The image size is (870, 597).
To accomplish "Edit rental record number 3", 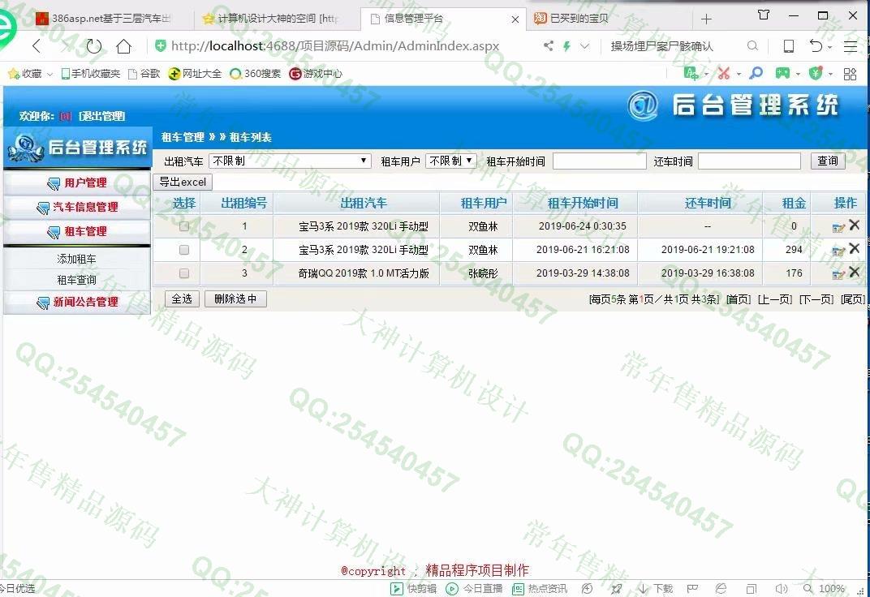I will (x=838, y=274).
